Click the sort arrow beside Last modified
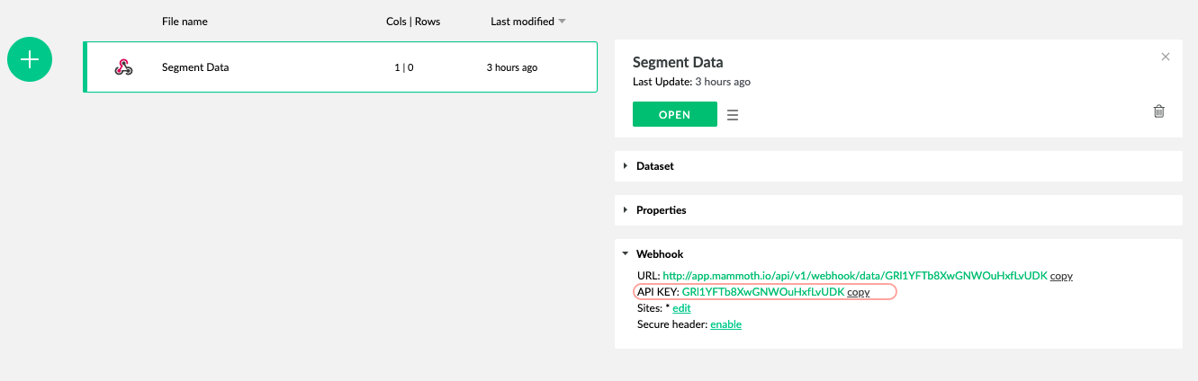 point(563,22)
